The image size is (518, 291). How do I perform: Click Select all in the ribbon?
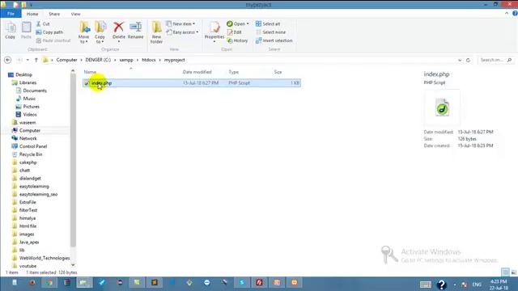pyautogui.click(x=268, y=23)
